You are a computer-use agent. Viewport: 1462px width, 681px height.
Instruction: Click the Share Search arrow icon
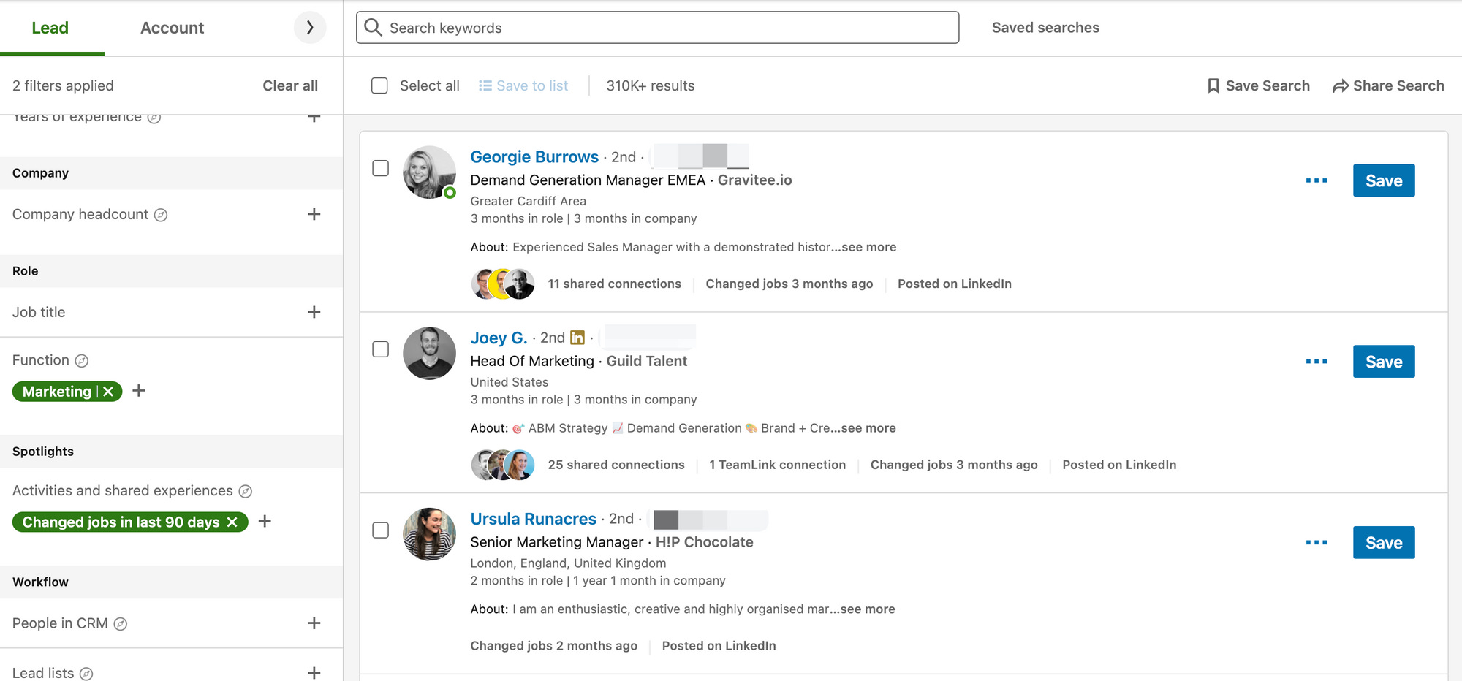(x=1341, y=86)
